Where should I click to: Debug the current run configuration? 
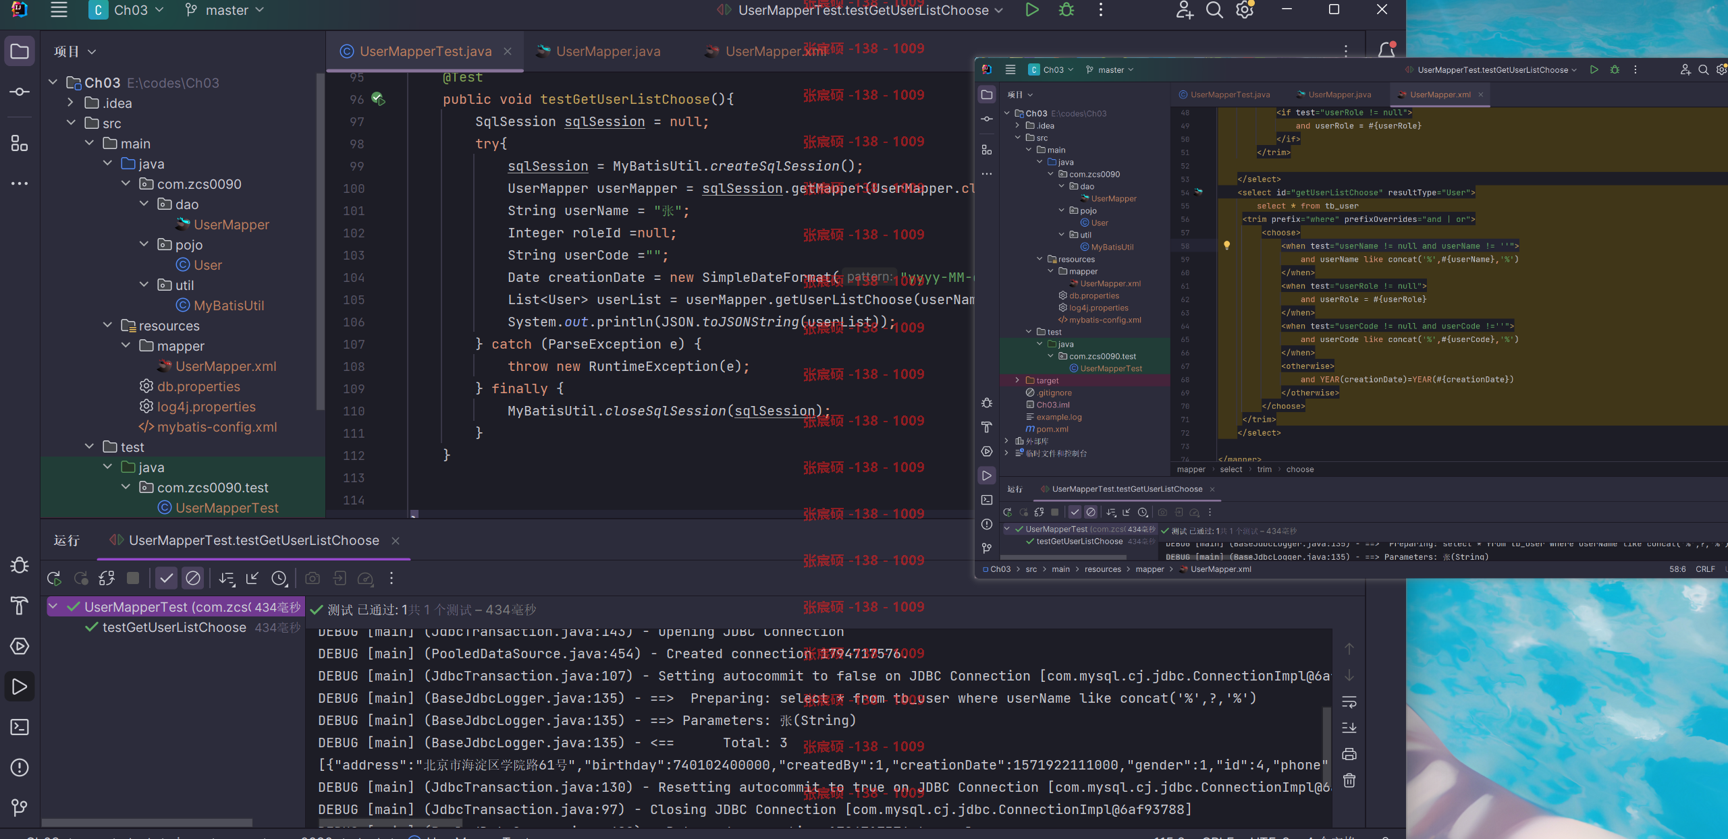tap(1066, 10)
